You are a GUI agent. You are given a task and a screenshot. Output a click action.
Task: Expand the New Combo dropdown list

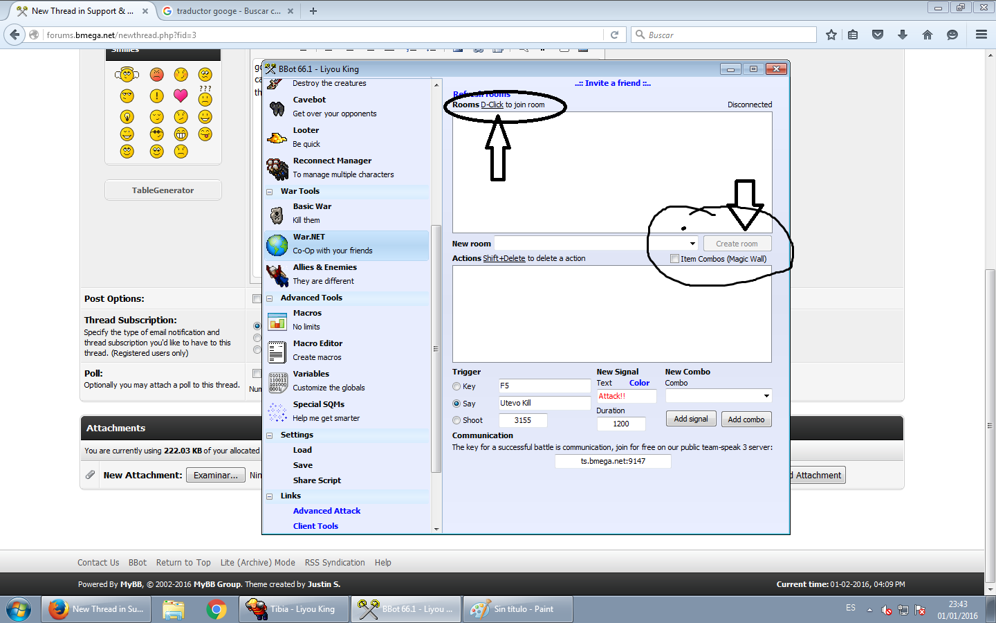(x=766, y=396)
